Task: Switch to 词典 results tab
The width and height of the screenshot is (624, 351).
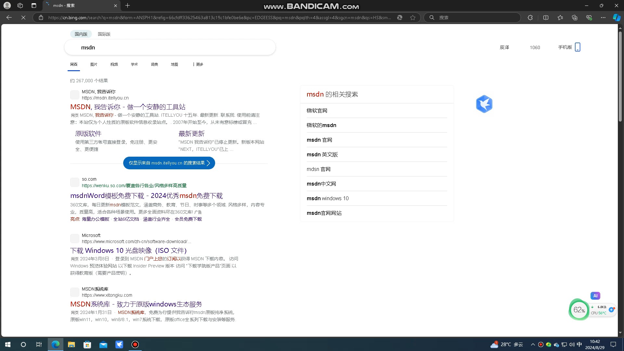Action: click(x=154, y=64)
